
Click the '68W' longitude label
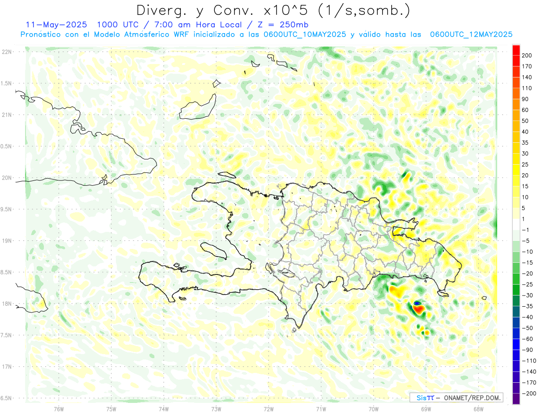478,408
